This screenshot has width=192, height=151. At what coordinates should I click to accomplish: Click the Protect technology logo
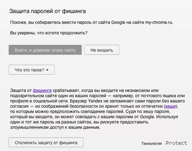(176, 143)
